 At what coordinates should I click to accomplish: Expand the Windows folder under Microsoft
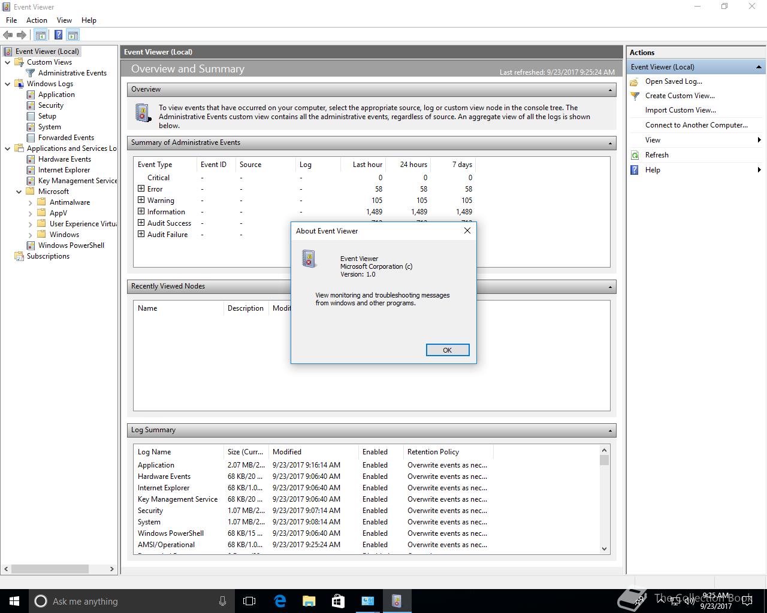(x=30, y=235)
